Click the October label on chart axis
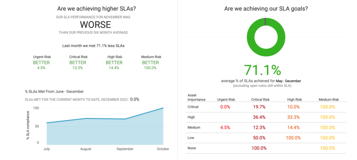 click(163, 149)
